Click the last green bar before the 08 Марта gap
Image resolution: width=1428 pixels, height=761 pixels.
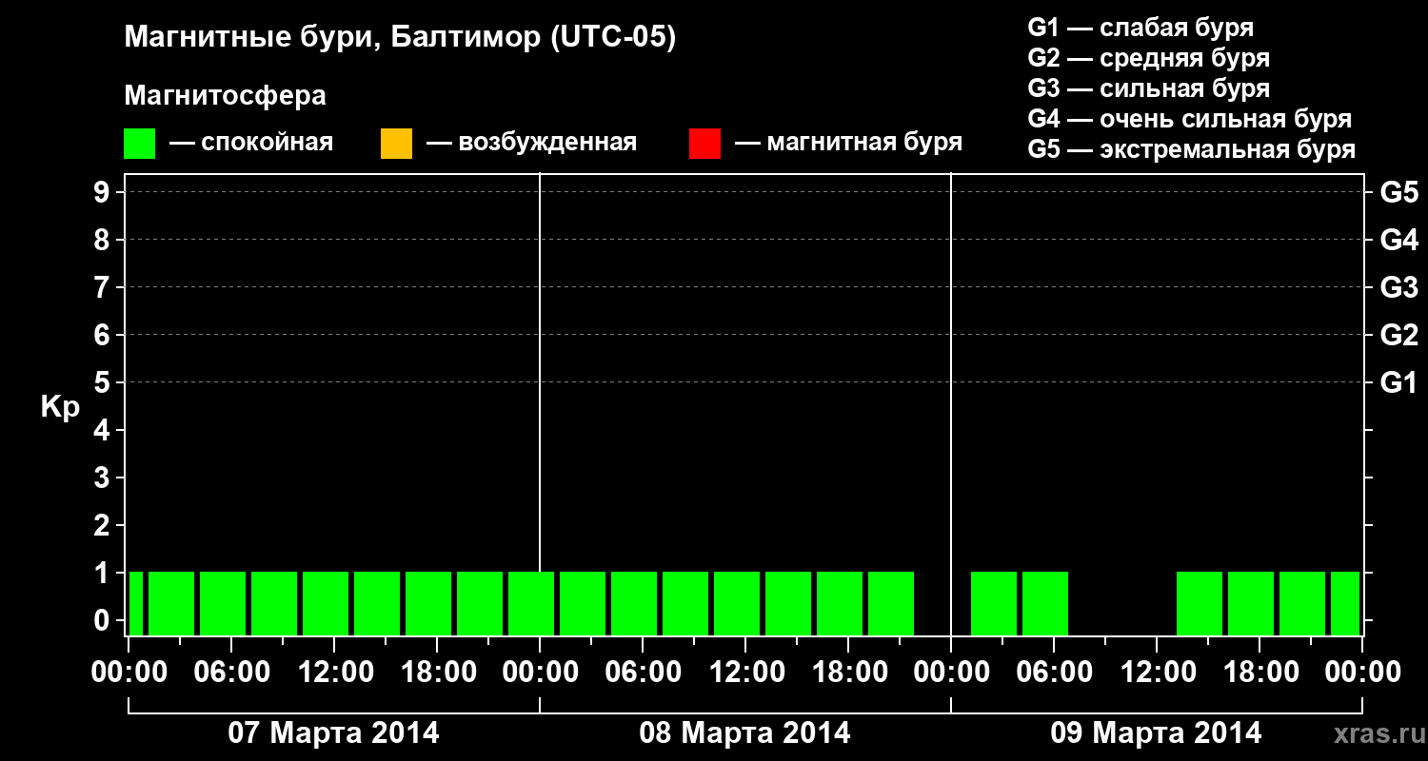point(891,603)
